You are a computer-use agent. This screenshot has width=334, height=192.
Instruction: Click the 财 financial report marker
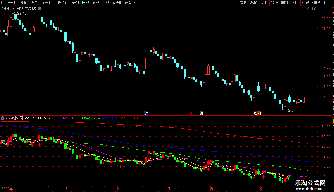tap(146, 113)
